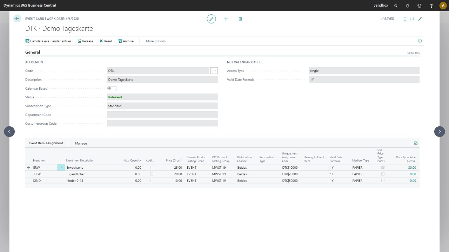Click Show less link
449x252 pixels.
413,53
